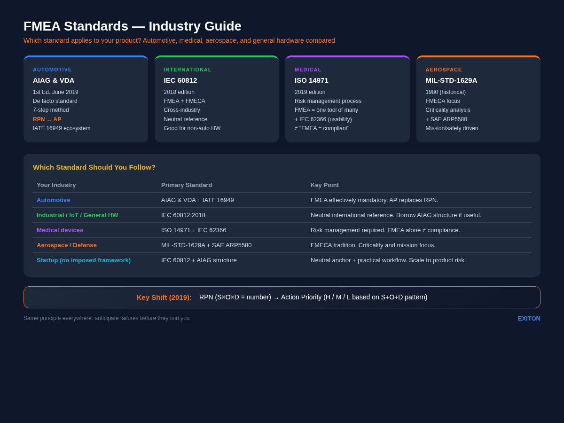The width and height of the screenshot is (564, 423).
Task: Select the Medical devices row label
Action: point(60,230)
